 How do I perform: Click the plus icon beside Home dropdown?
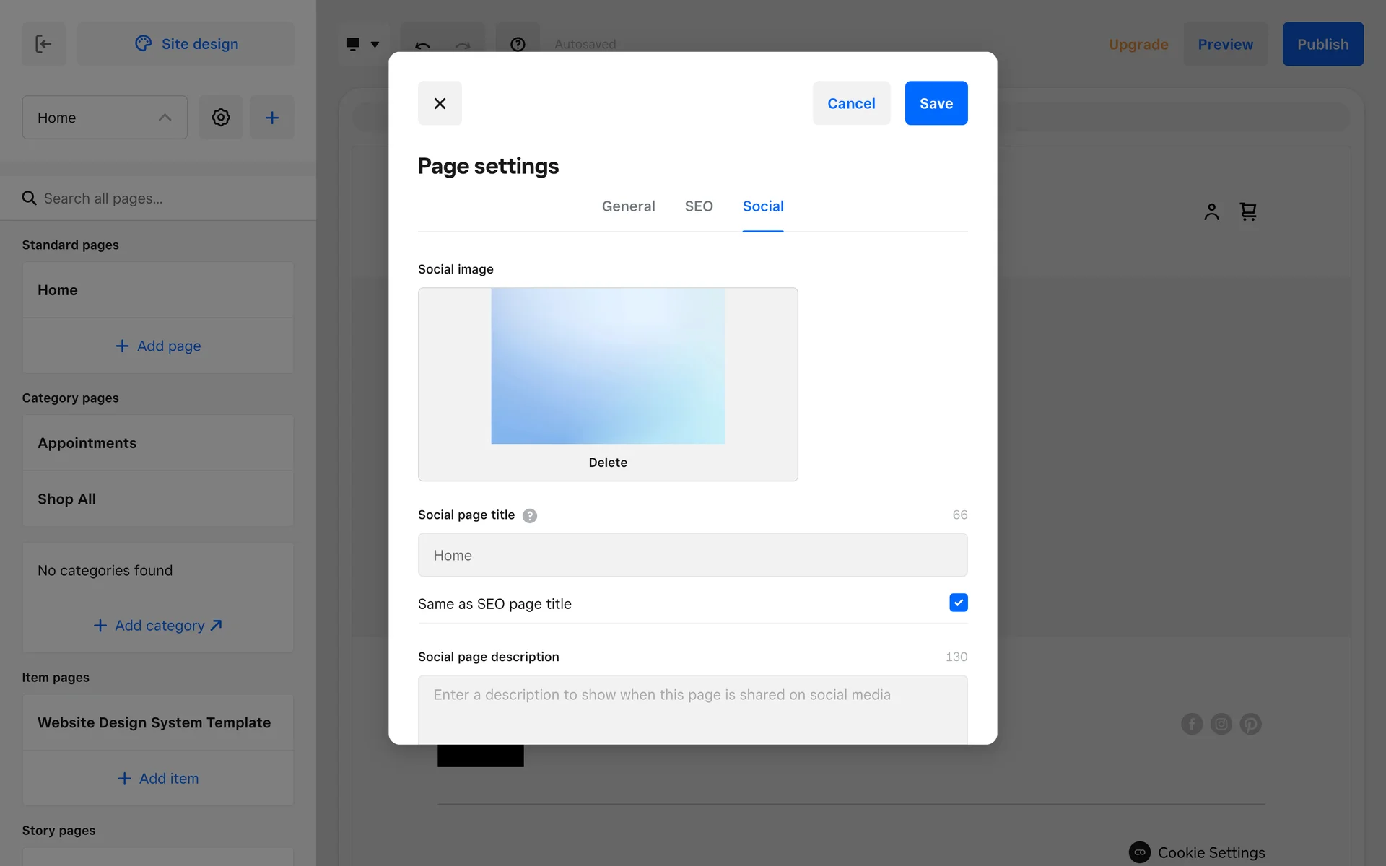click(x=272, y=118)
